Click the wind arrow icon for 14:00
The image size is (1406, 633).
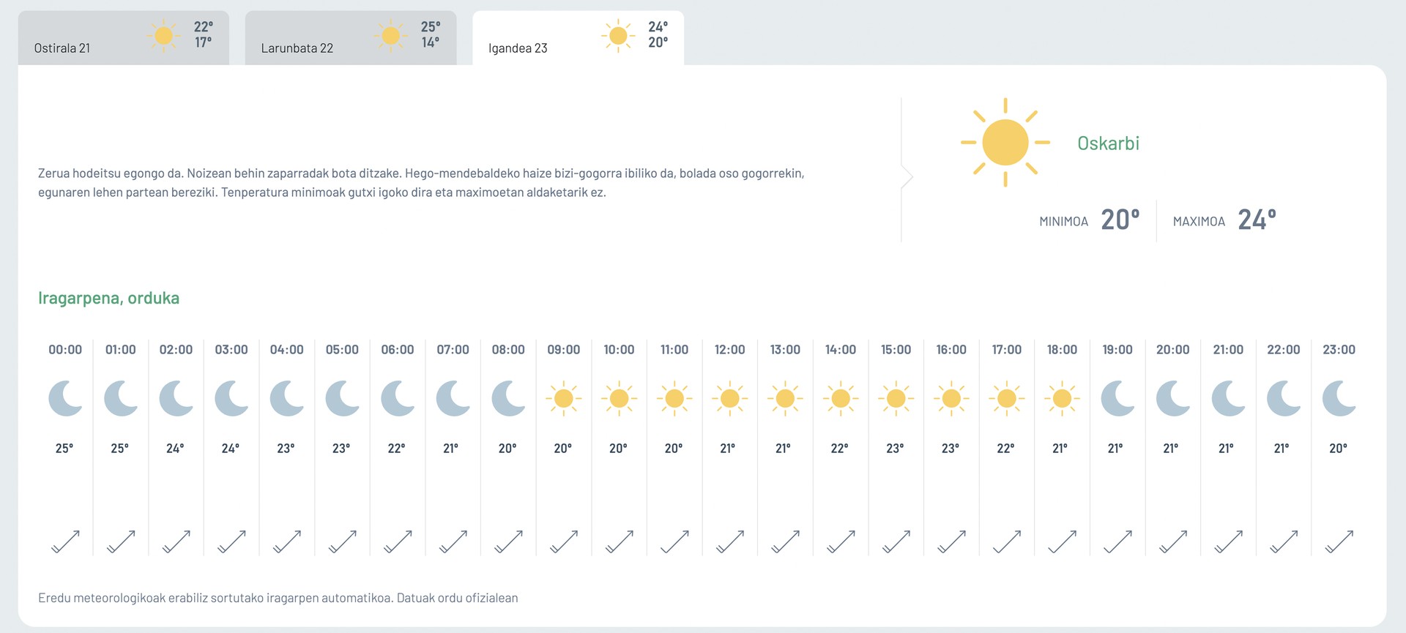pyautogui.click(x=841, y=542)
